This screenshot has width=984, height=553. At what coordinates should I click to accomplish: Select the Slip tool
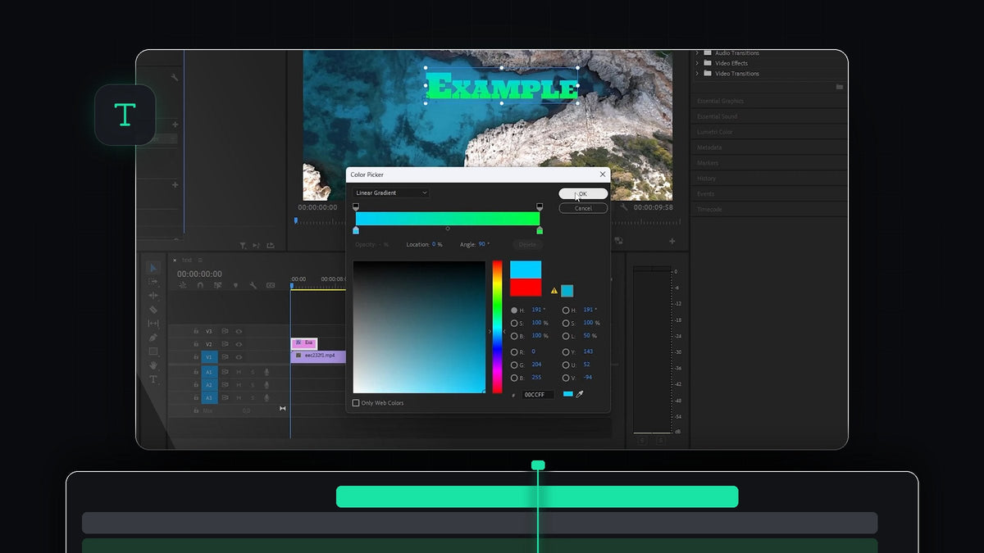click(153, 324)
